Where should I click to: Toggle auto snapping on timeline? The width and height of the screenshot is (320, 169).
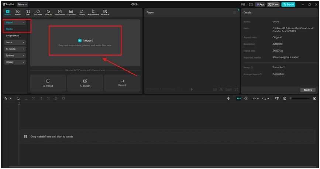(x=246, y=99)
